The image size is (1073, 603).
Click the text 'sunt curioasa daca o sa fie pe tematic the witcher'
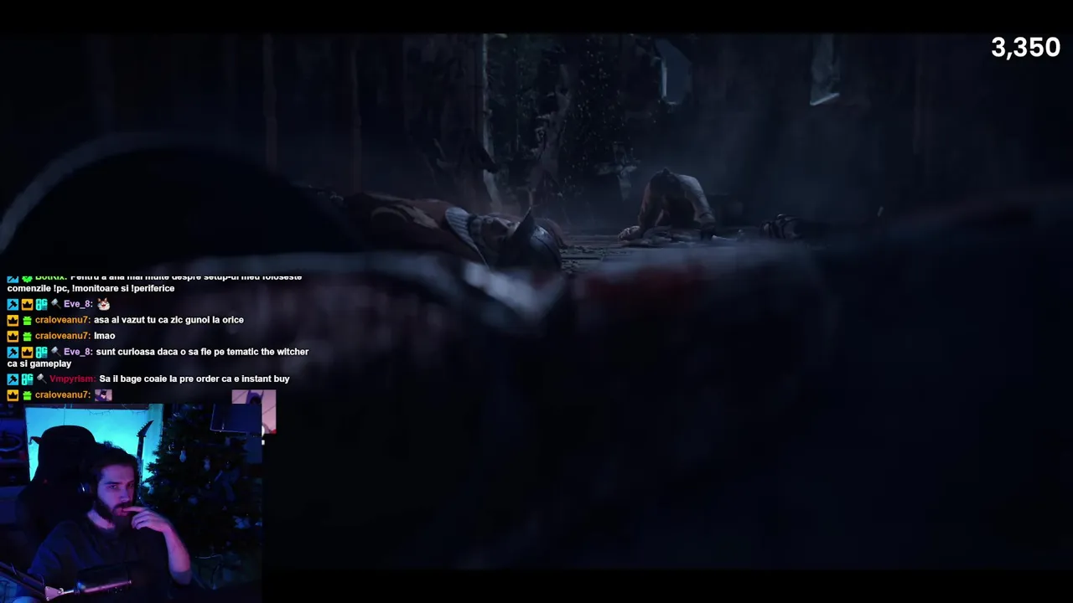tap(202, 352)
